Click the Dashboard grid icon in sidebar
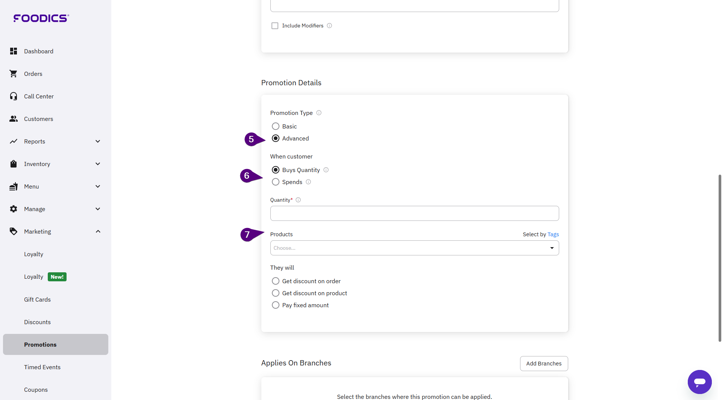This screenshot has width=722, height=400. tap(14, 51)
